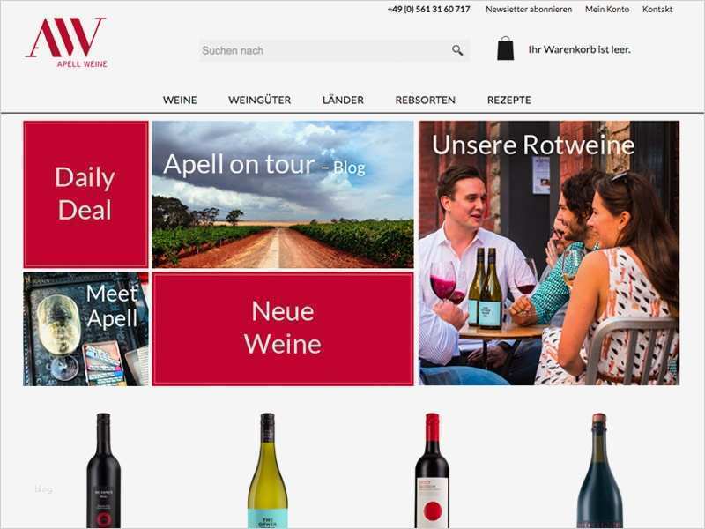The width and height of the screenshot is (705, 529).
Task: Click the phone number link
Action: [x=428, y=9]
